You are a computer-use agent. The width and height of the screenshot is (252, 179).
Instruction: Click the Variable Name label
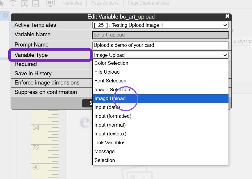32,34
